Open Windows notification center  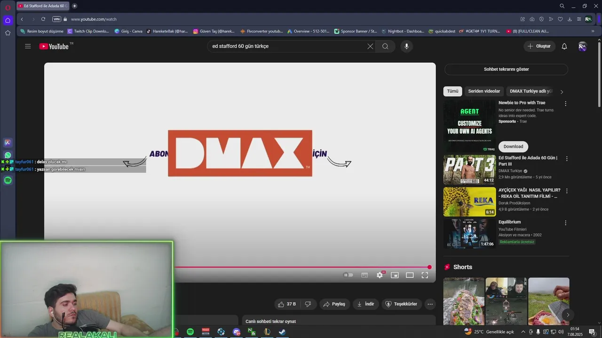(x=592, y=332)
